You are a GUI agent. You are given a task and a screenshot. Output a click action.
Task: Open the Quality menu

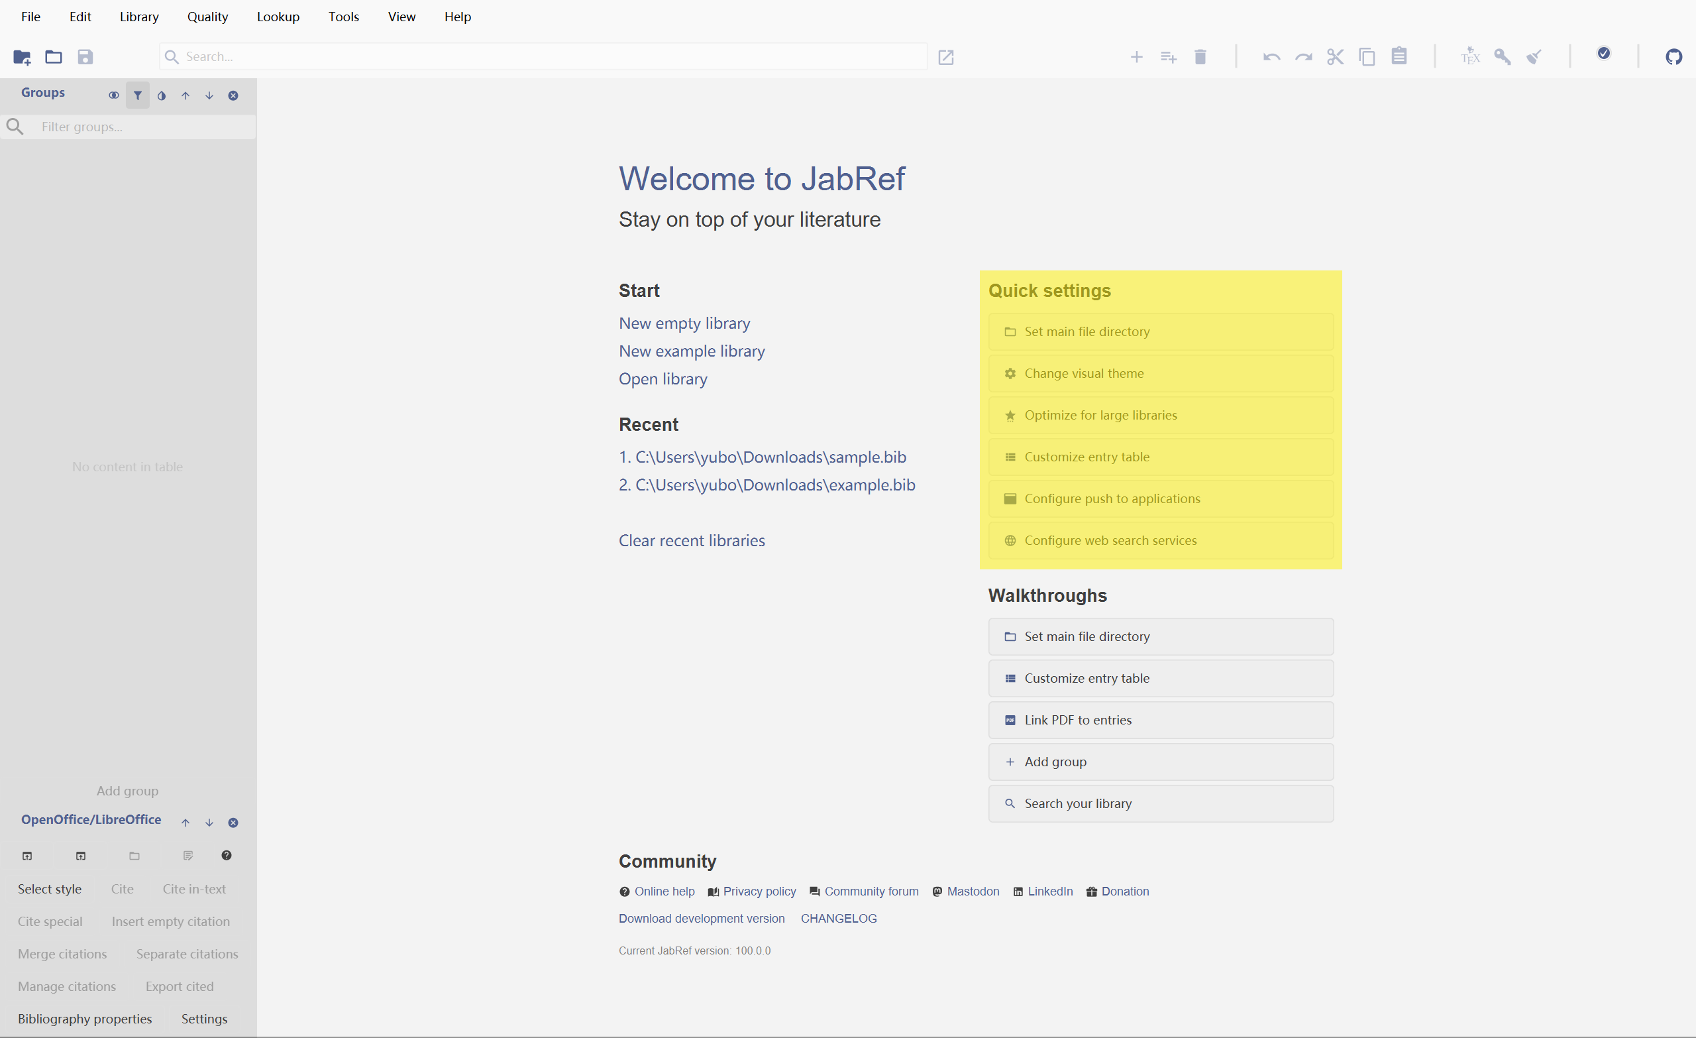207,17
